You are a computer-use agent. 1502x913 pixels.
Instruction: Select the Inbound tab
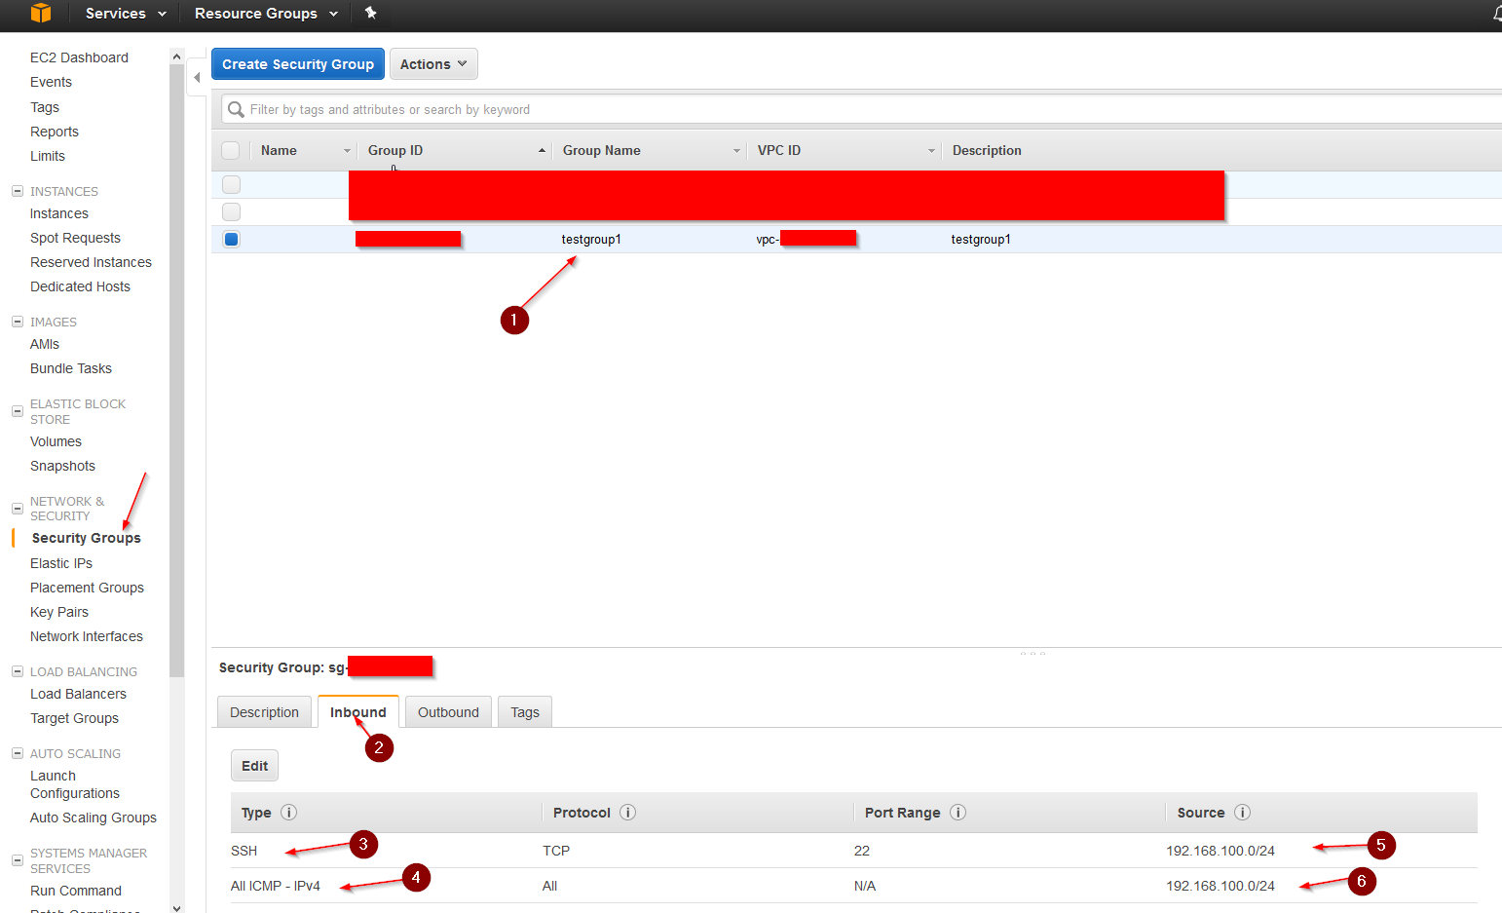357,712
